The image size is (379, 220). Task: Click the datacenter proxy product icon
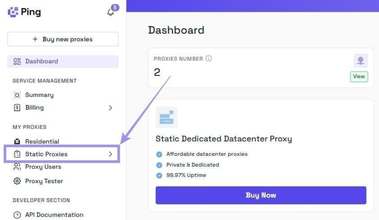[x=166, y=117]
